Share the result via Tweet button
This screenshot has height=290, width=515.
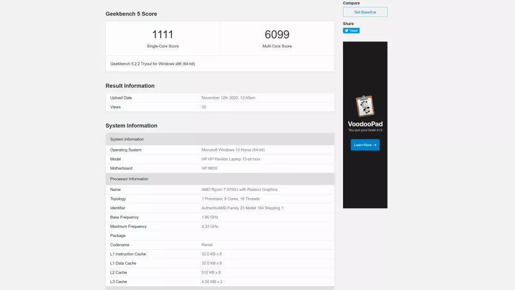click(351, 31)
